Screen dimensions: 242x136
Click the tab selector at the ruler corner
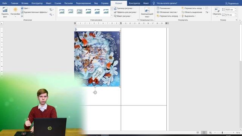[x=2, y=23]
